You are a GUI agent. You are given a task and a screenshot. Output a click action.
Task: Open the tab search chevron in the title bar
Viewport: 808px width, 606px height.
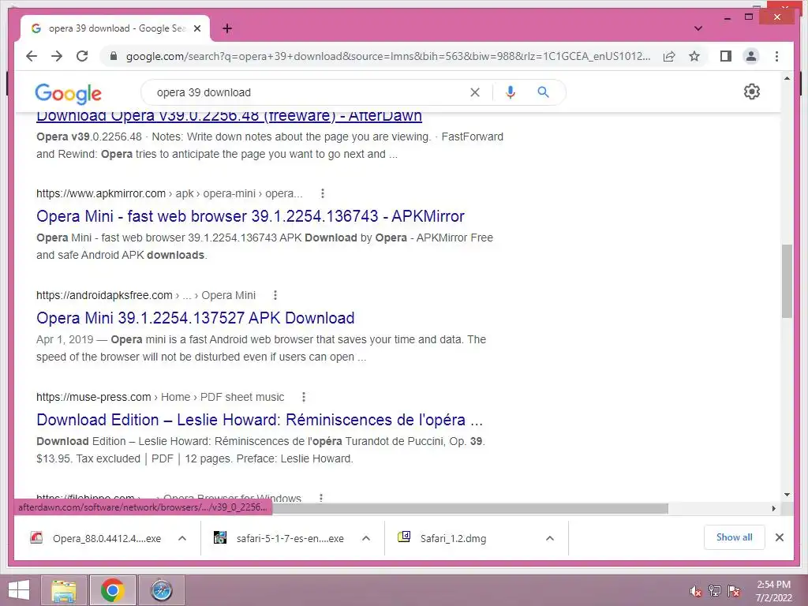click(x=698, y=28)
